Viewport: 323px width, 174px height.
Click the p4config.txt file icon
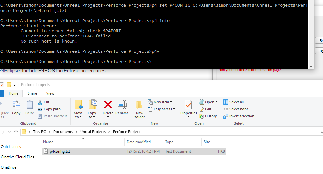pyautogui.click(x=46, y=151)
